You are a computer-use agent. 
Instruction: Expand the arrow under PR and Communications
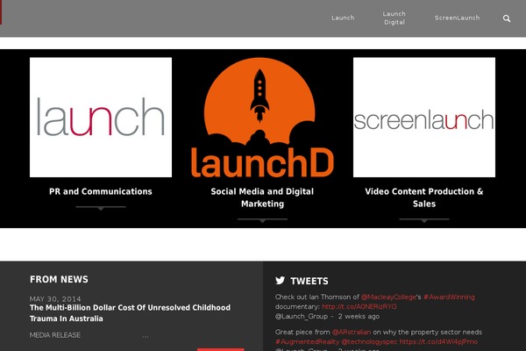click(x=101, y=208)
